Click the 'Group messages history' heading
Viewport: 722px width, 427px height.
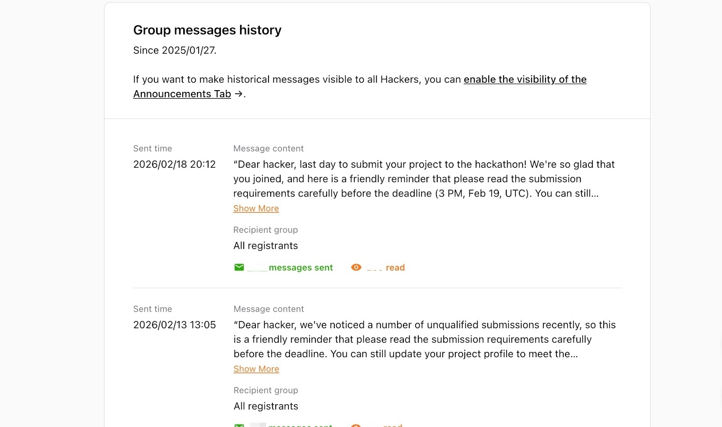(x=207, y=30)
